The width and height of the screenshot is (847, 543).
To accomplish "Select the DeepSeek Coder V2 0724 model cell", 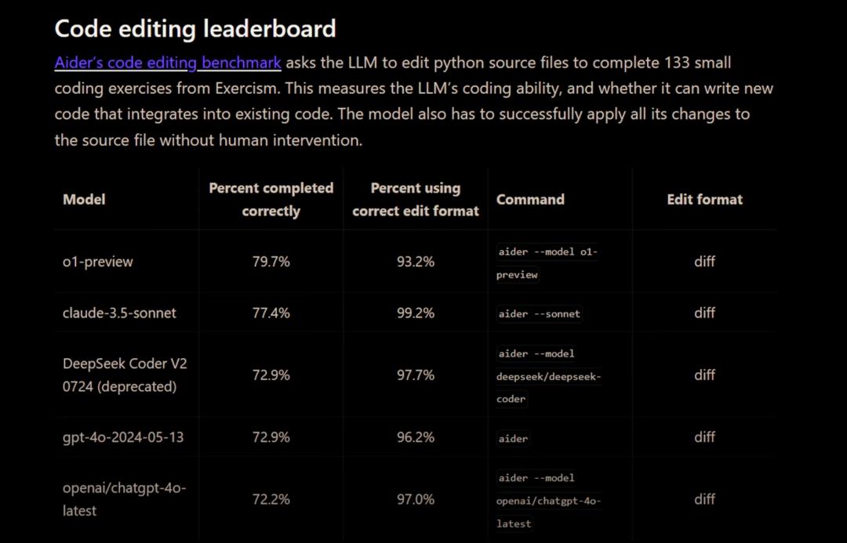I will (x=125, y=375).
